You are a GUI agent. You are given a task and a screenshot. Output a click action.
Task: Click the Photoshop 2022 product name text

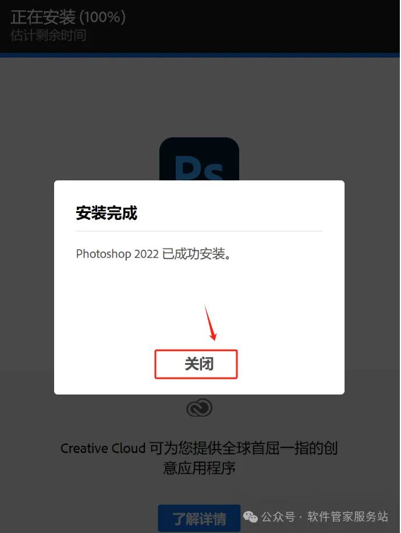(x=118, y=254)
